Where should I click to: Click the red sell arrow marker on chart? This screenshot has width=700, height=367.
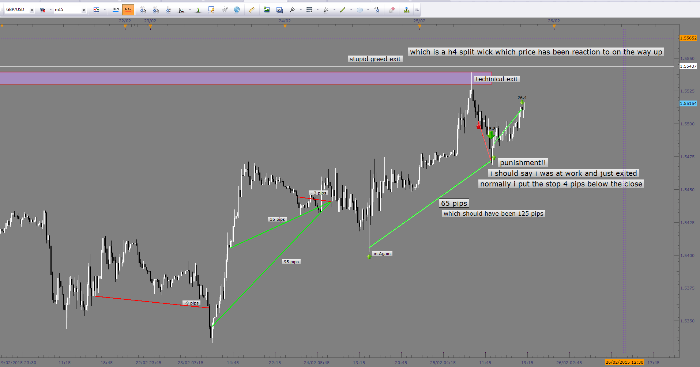tap(479, 125)
